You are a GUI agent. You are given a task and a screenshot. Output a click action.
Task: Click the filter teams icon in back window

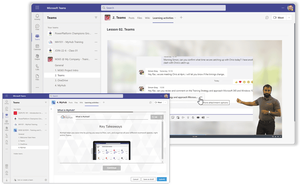96,18
